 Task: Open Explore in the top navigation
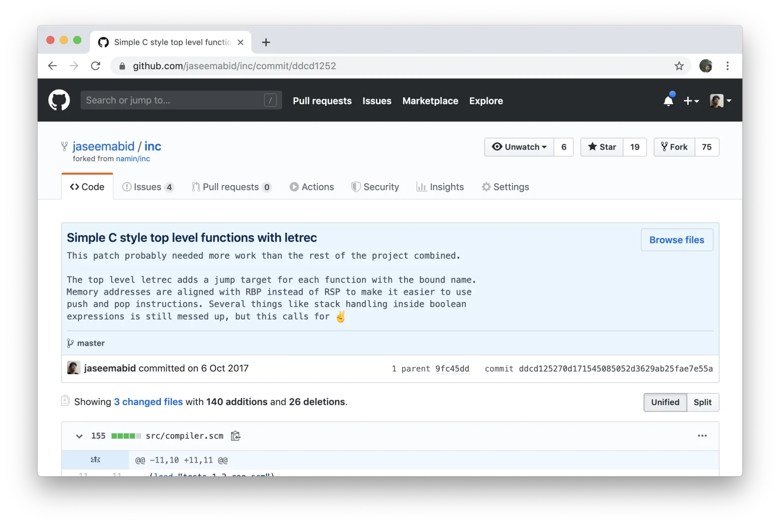(486, 101)
